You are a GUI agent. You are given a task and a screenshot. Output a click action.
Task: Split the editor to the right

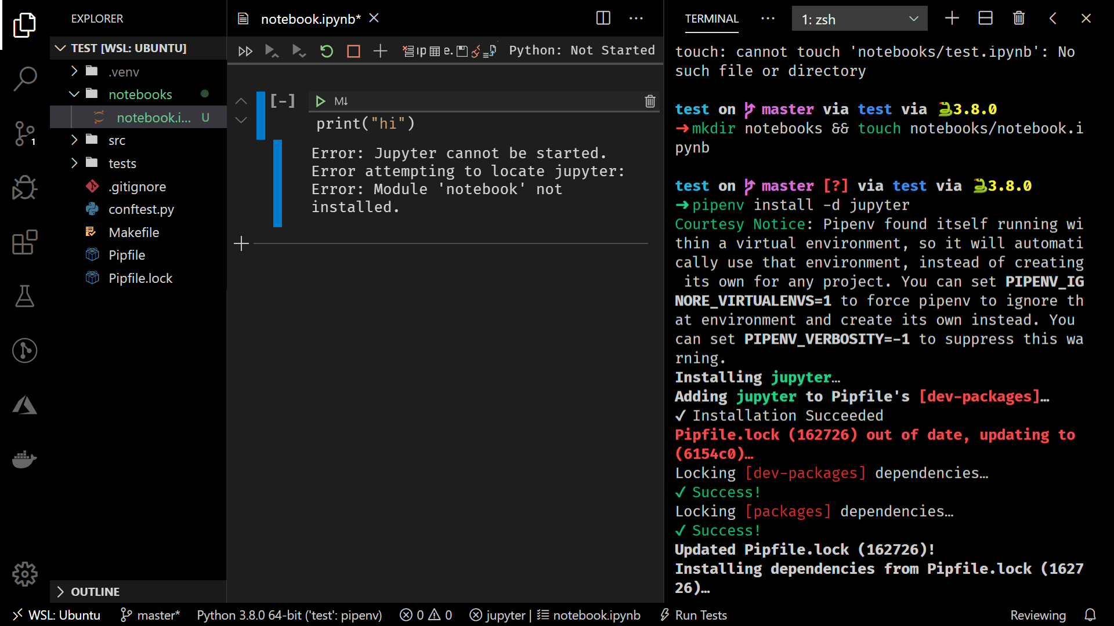pos(603,19)
